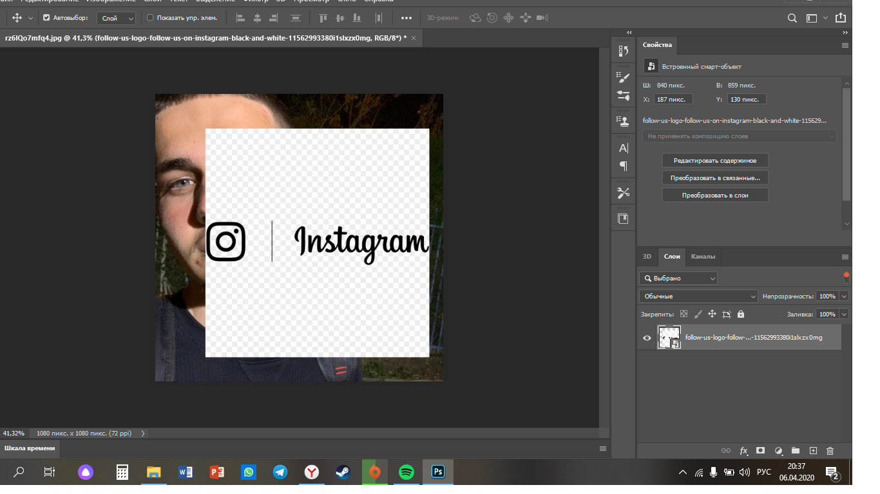Click the 3D zoom video camera icon

[542, 18]
